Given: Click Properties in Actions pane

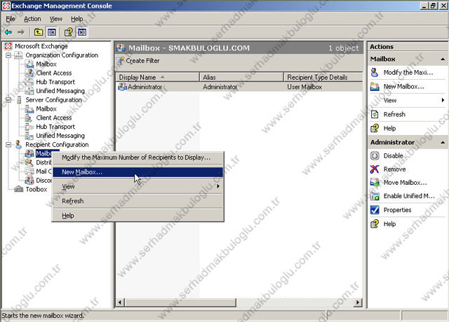Looking at the screenshot, I should point(398,210).
